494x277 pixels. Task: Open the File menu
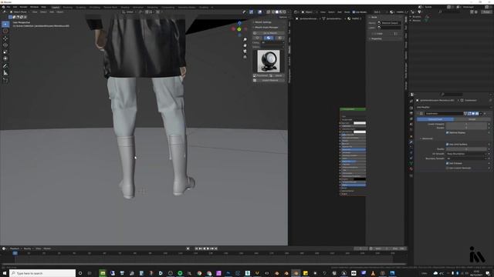click(8, 7)
